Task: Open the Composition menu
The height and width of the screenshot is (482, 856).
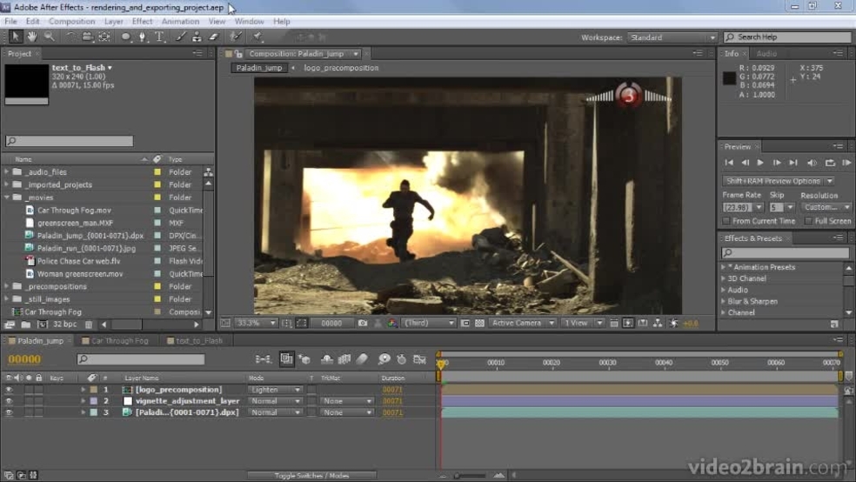Action: pos(71,21)
